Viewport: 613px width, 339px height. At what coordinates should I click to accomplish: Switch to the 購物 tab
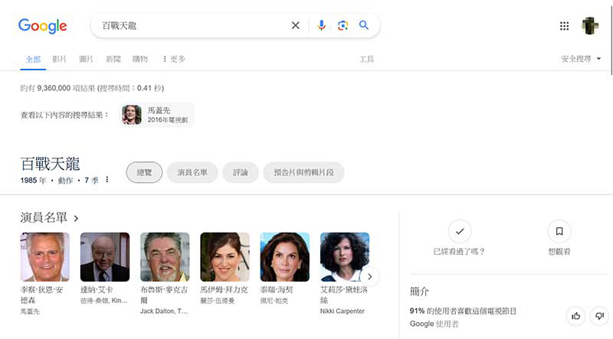coord(140,59)
